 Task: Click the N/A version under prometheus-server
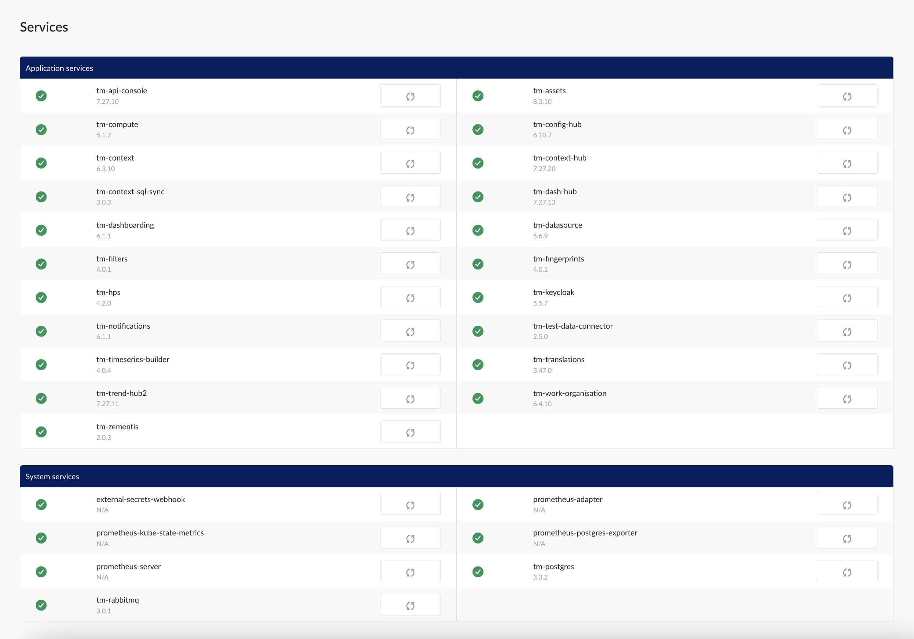click(x=102, y=577)
